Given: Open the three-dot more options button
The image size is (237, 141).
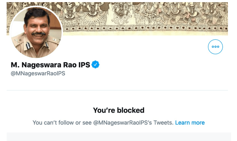Looking at the screenshot, I should 215,47.
